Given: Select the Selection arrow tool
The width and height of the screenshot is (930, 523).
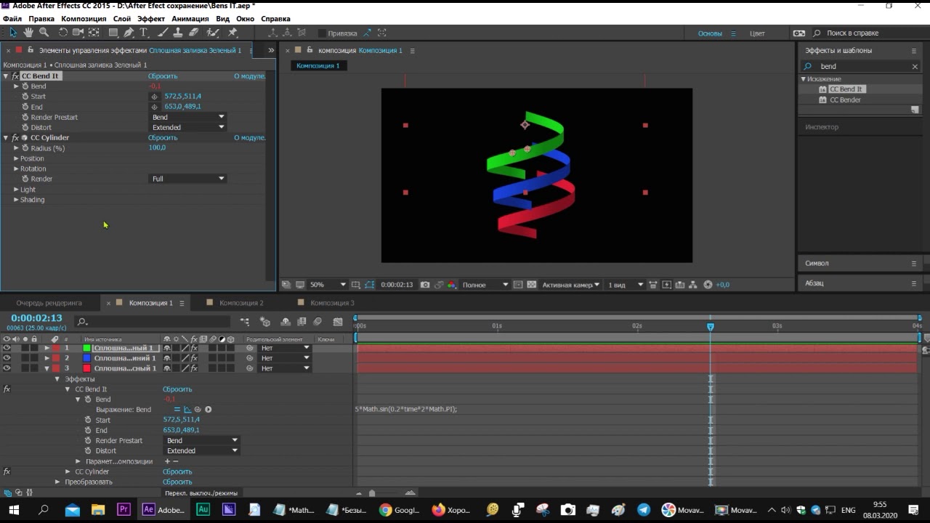Looking at the screenshot, I should tap(13, 33).
